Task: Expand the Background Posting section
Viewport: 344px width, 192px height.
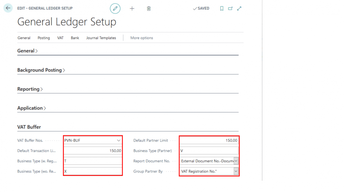Action: 41,70
